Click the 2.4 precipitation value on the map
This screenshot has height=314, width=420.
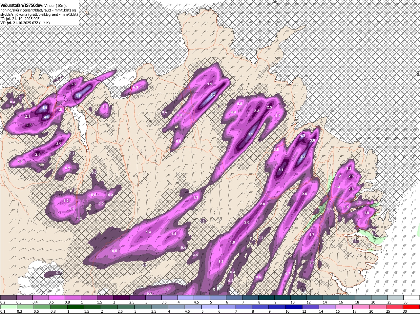coord(257,111)
